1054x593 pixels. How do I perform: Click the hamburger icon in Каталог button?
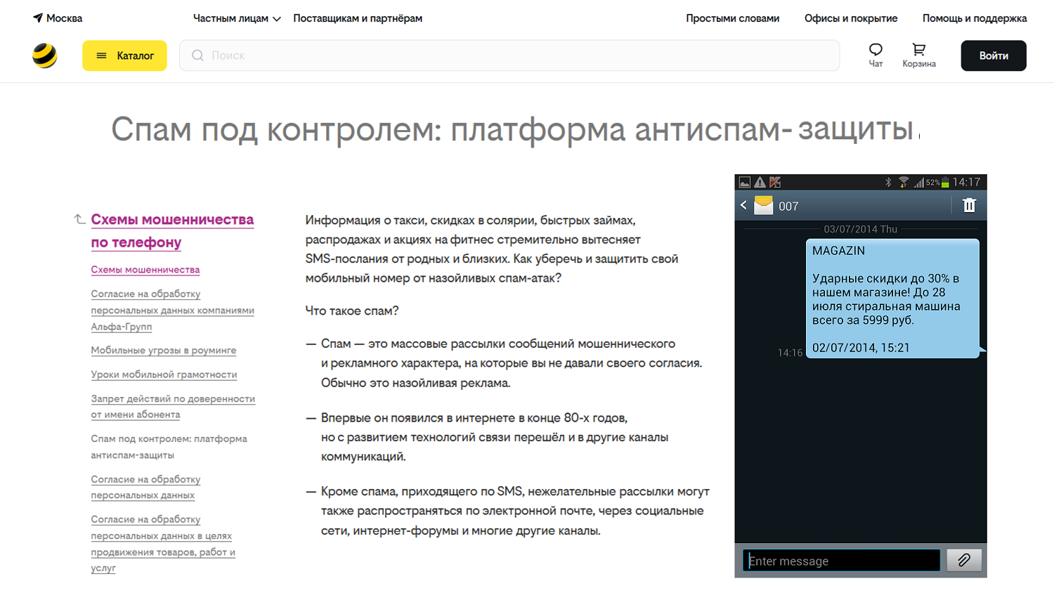tap(101, 56)
